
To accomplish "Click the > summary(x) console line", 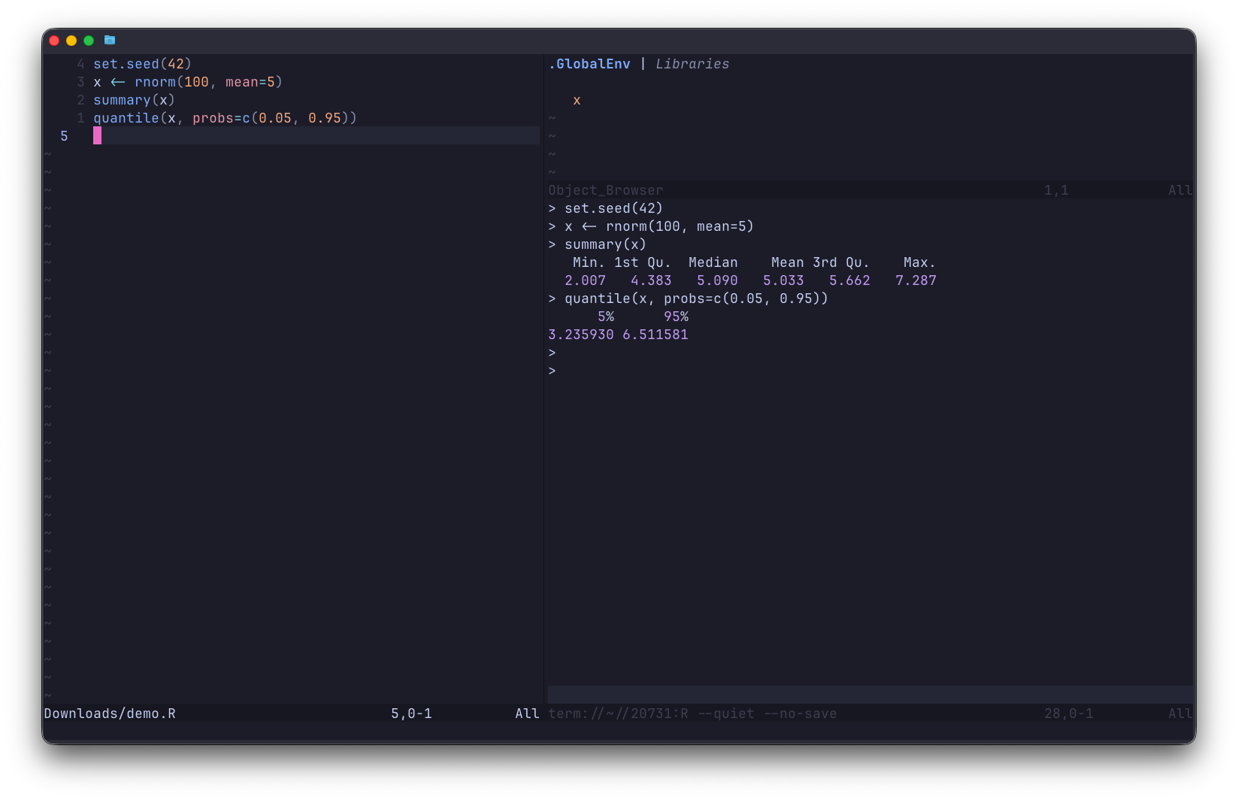I will [x=598, y=244].
